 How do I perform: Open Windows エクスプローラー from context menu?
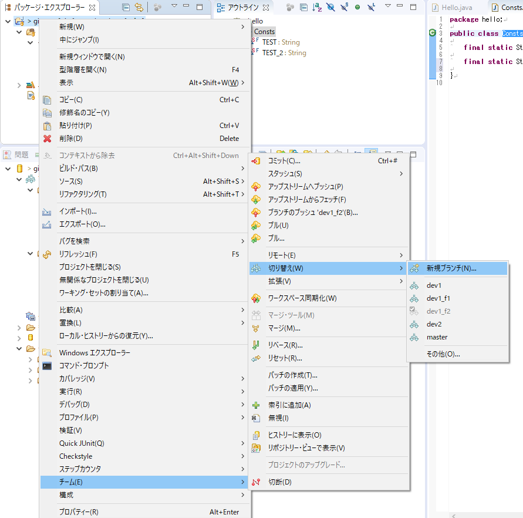point(145,353)
